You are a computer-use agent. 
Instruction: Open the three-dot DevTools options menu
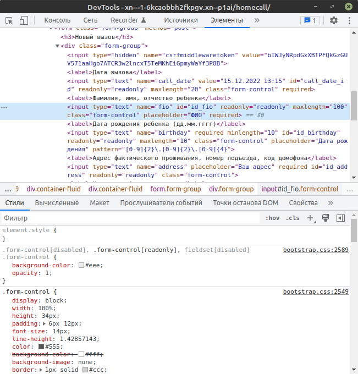pos(349,20)
